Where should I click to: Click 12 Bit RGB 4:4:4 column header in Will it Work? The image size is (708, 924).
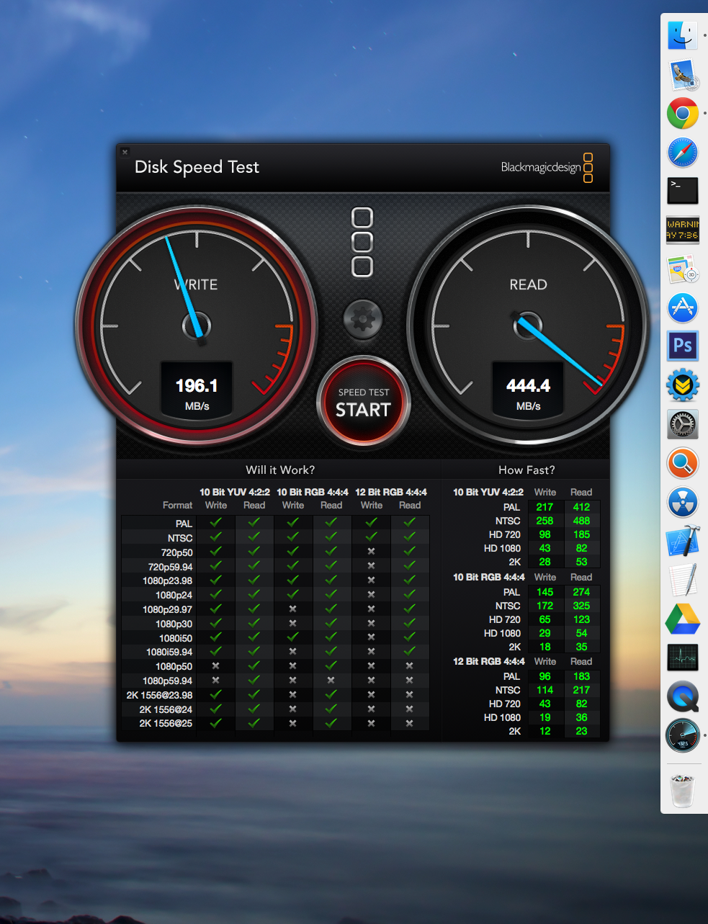click(391, 492)
